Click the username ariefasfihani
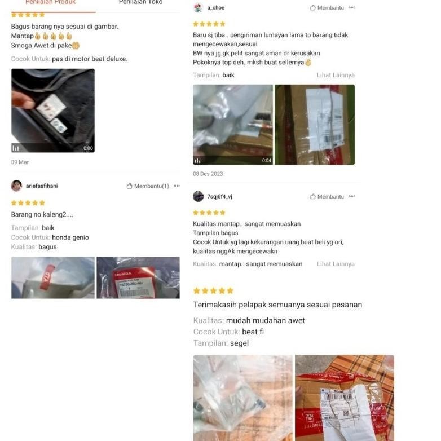441x441 pixels. [x=42, y=186]
